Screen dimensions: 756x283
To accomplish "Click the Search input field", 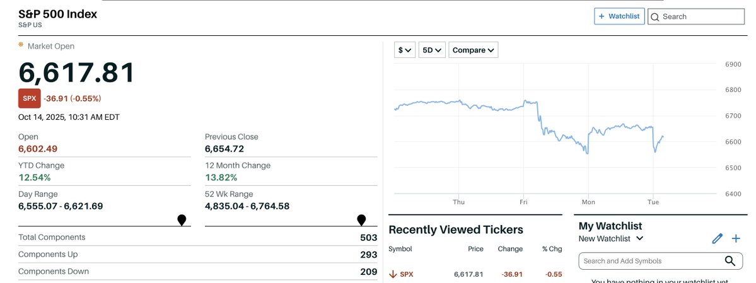I will pyautogui.click(x=696, y=16).
